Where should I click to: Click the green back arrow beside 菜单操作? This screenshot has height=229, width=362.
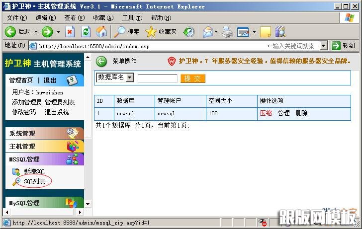click(x=101, y=62)
